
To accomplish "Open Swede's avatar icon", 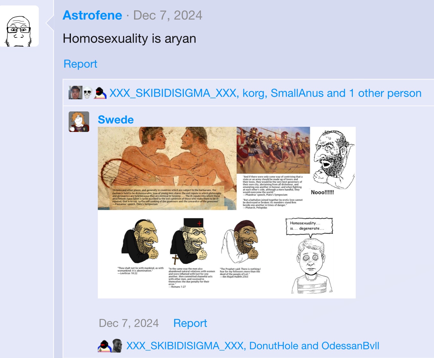I will (x=79, y=122).
